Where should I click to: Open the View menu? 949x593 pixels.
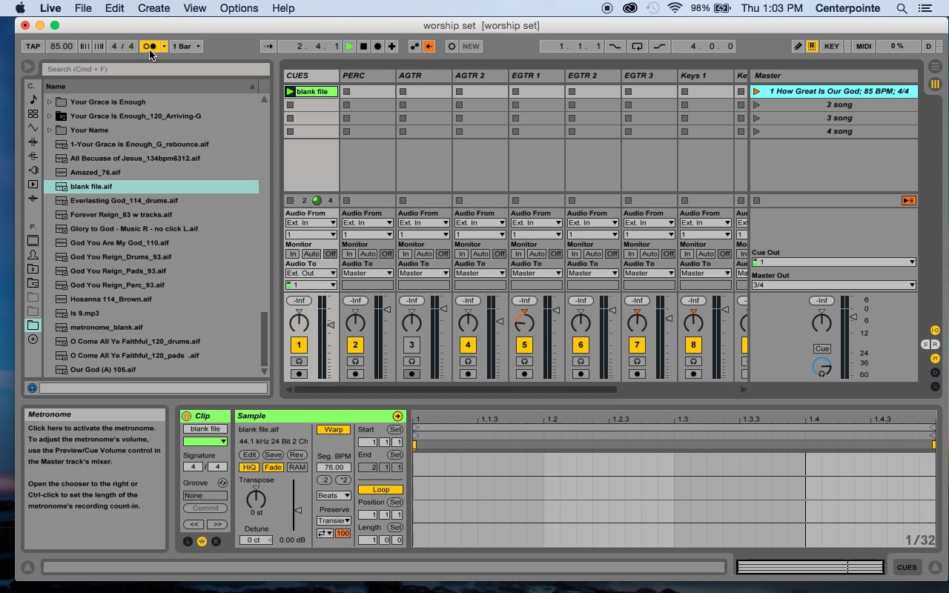coord(195,8)
